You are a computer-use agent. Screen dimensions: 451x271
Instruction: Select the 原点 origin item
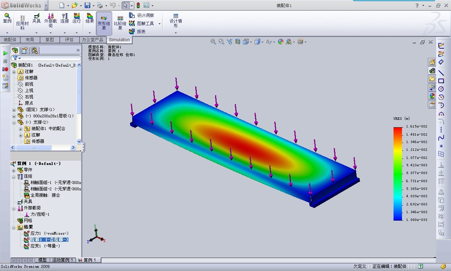pyautogui.click(x=29, y=103)
